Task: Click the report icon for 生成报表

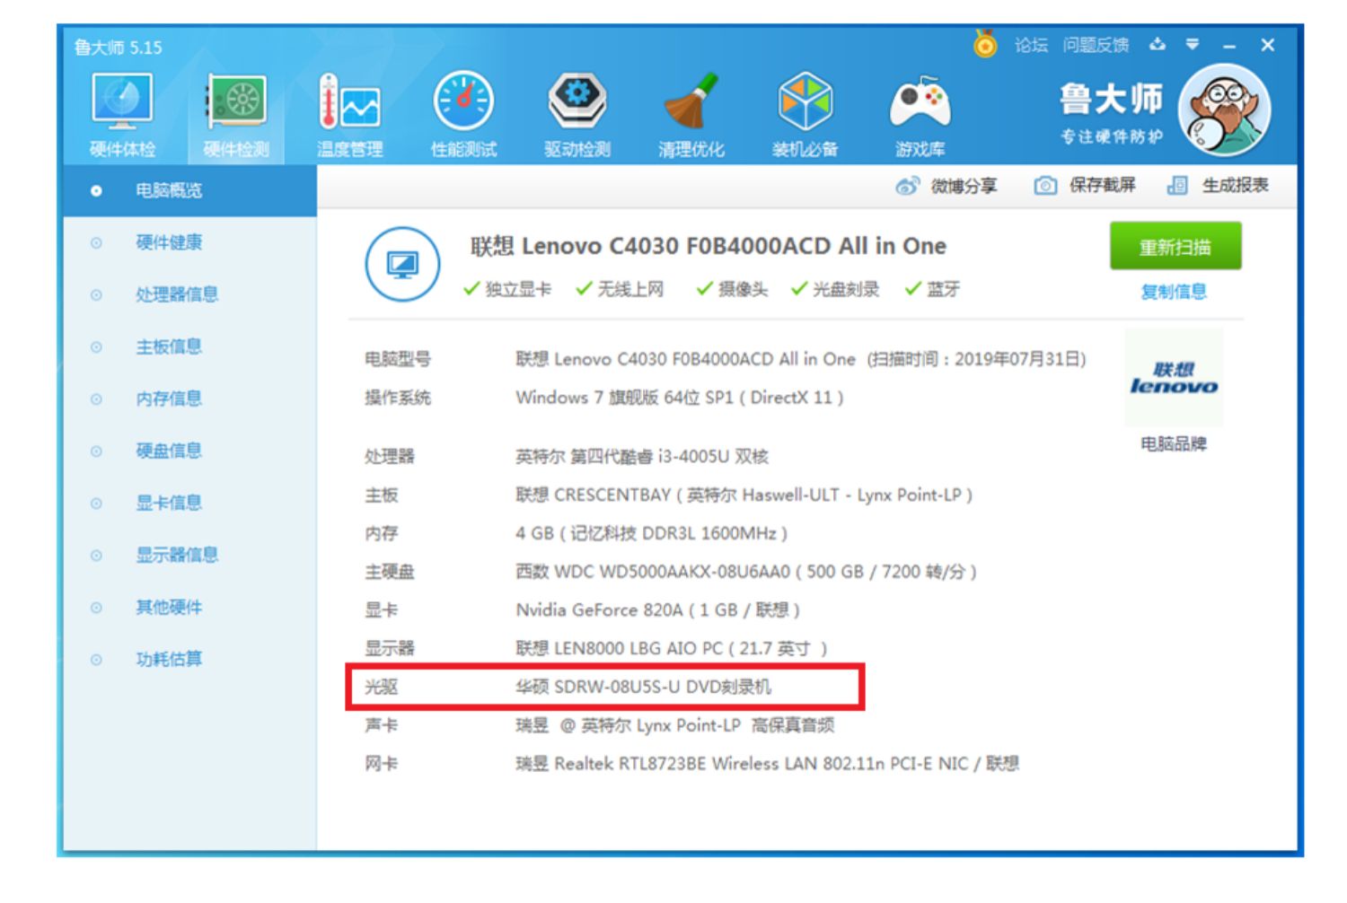Action: (1176, 186)
